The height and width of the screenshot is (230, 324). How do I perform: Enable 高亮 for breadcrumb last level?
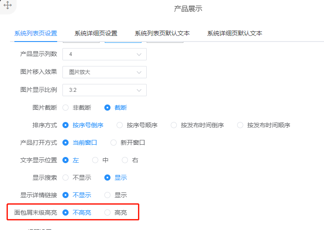tap(107, 213)
